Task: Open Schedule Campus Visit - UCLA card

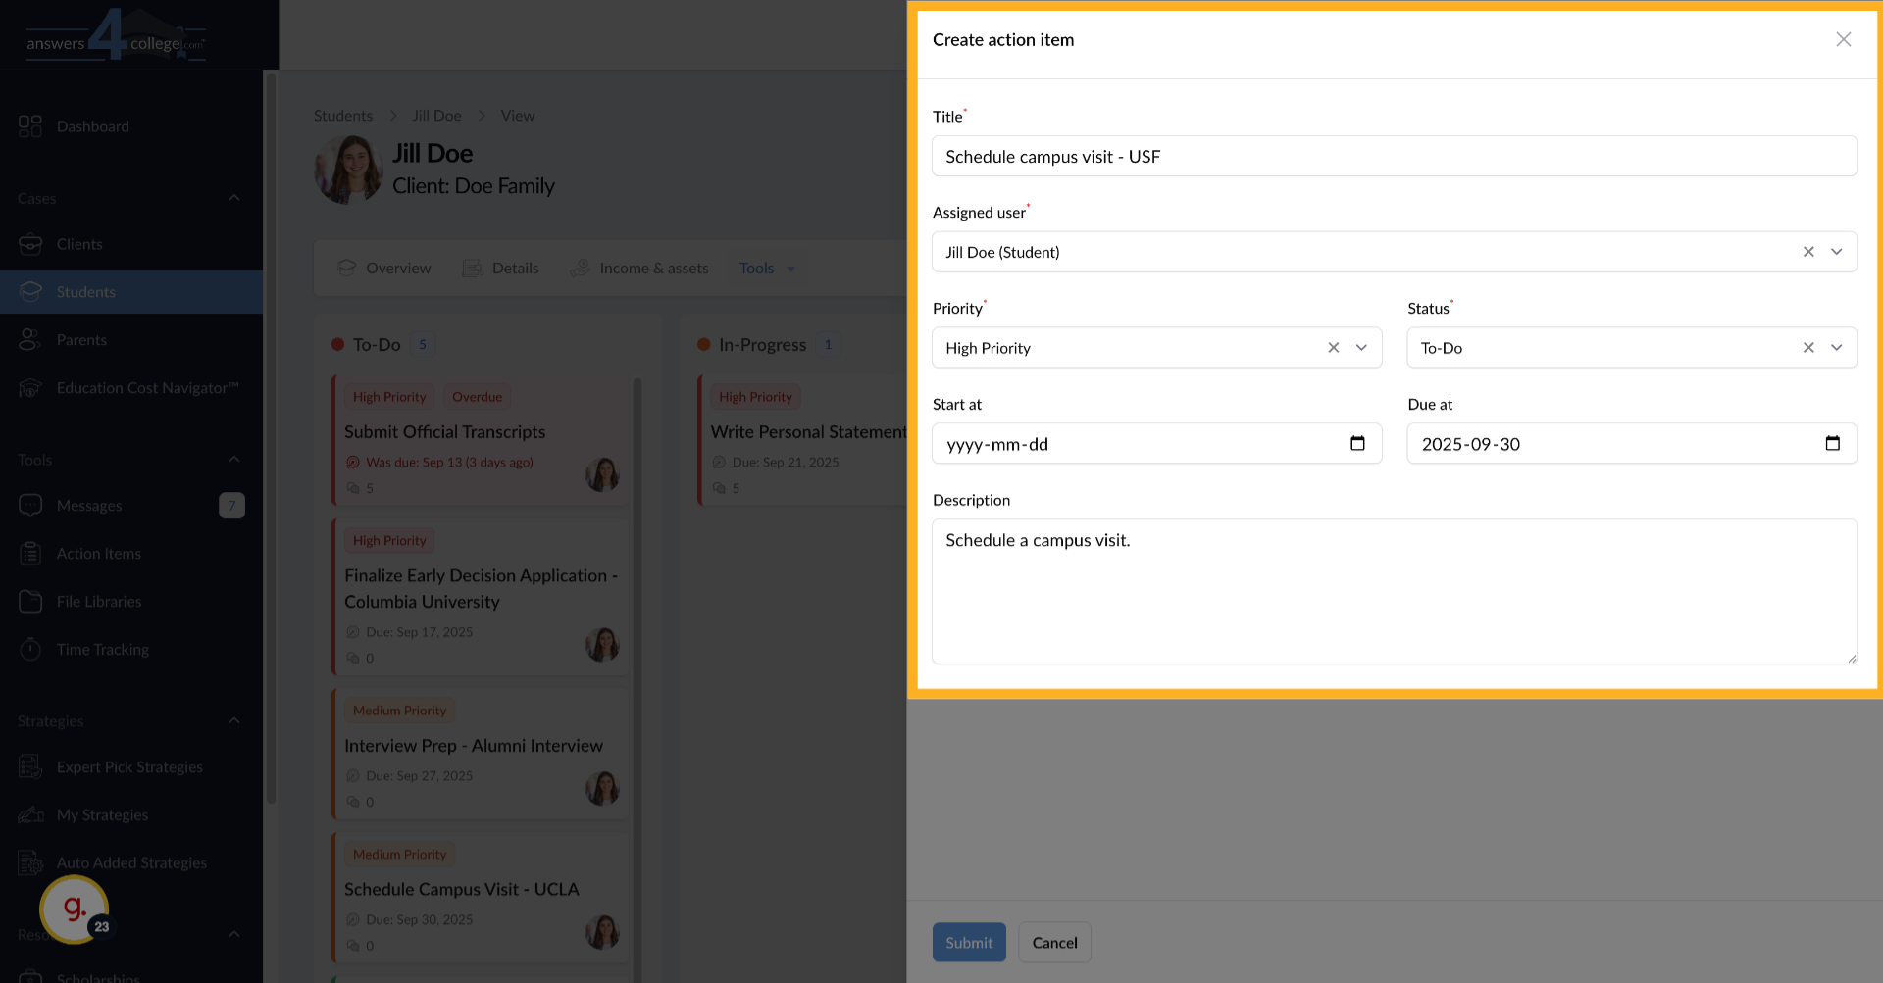Action: click(x=481, y=898)
